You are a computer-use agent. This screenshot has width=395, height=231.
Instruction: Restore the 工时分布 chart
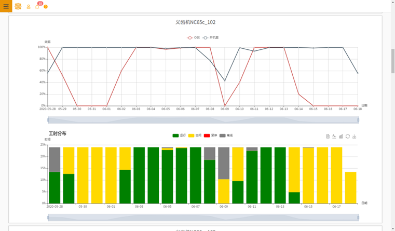coord(348,137)
